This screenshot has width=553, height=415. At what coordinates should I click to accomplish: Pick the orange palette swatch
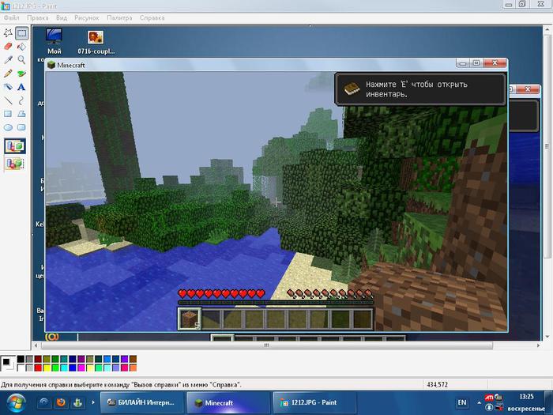click(x=133, y=368)
